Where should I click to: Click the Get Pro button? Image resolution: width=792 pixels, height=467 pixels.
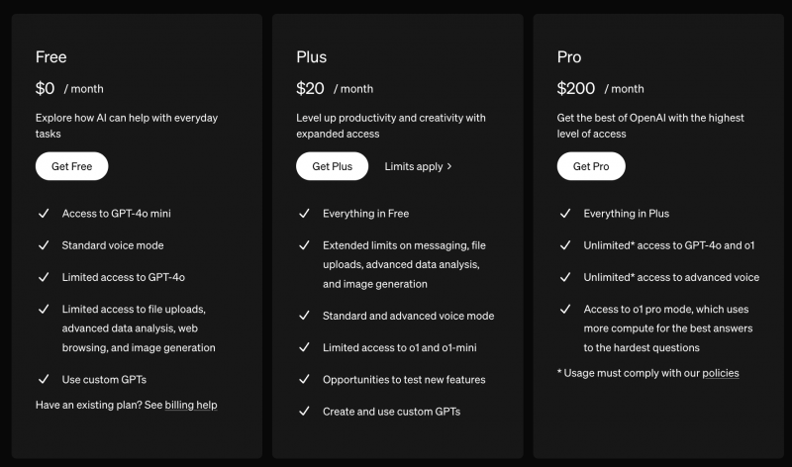coord(591,166)
